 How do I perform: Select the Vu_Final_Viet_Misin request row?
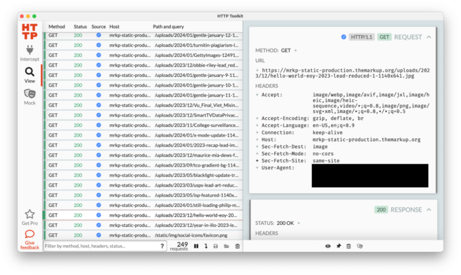[x=143, y=105]
